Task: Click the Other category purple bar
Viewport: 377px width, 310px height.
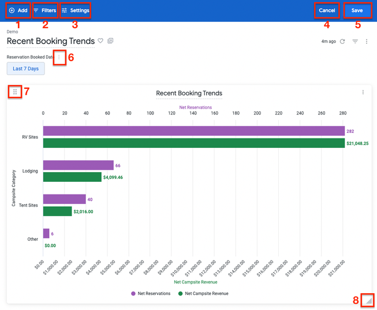Action: tap(46, 233)
